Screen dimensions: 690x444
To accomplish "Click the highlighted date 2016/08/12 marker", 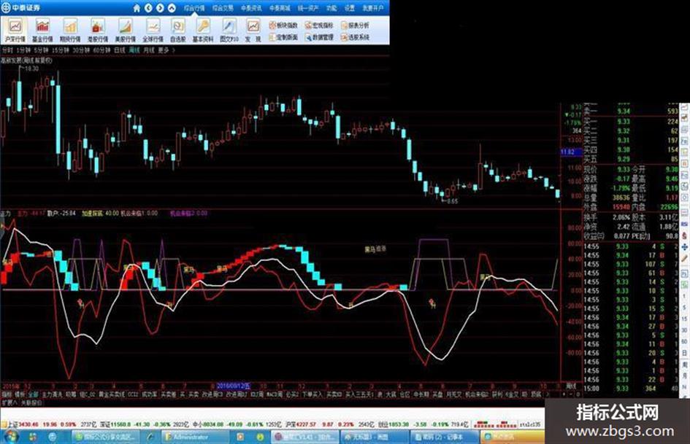I will (233, 386).
